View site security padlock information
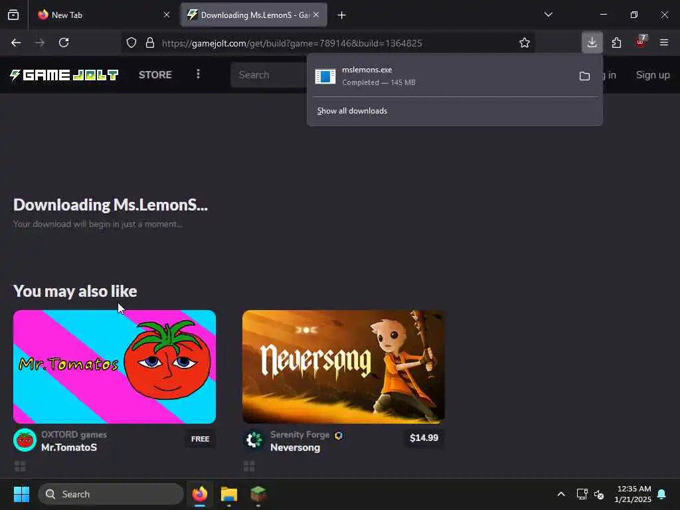Viewport: 680px width, 510px height. click(150, 42)
